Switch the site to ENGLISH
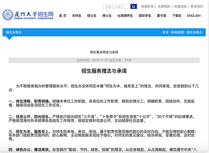 click(194, 16)
